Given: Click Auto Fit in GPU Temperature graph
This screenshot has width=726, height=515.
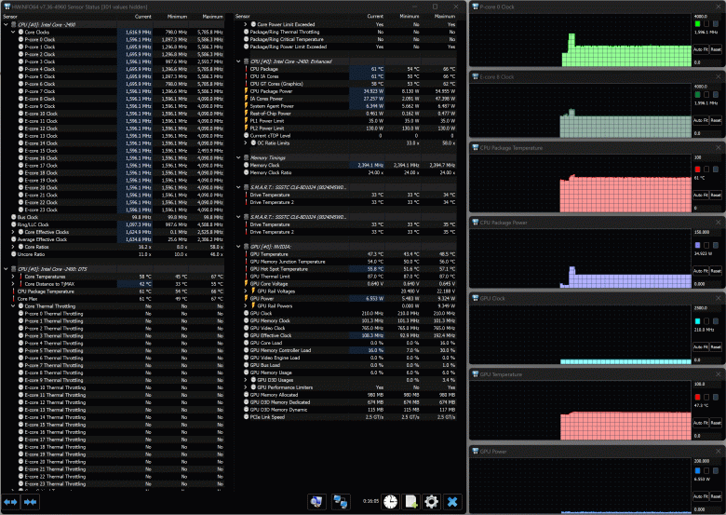Looking at the screenshot, I should (701, 423).
